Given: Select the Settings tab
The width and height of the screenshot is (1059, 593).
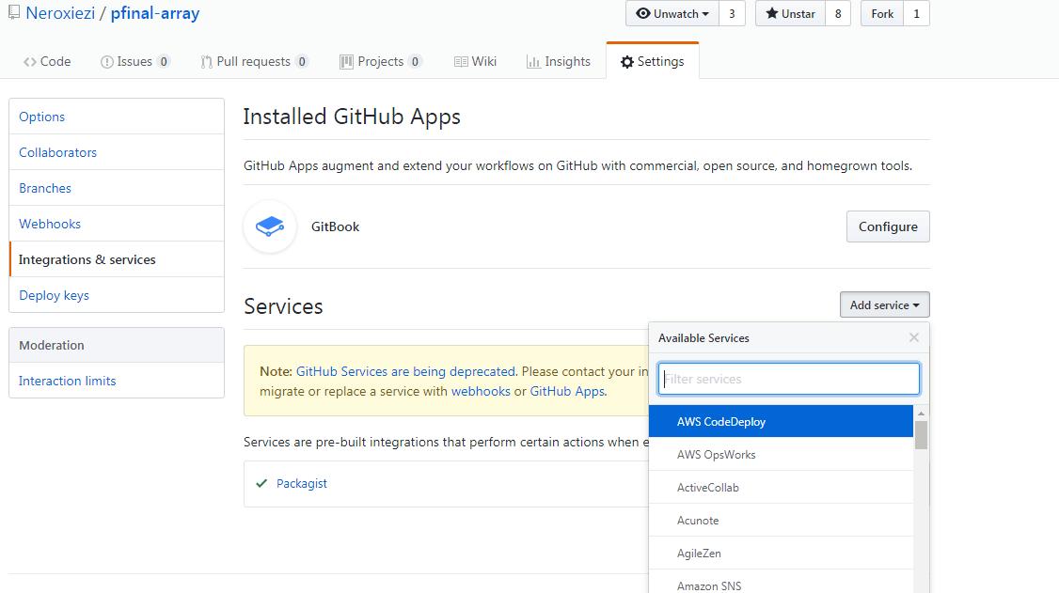Looking at the screenshot, I should tap(653, 61).
